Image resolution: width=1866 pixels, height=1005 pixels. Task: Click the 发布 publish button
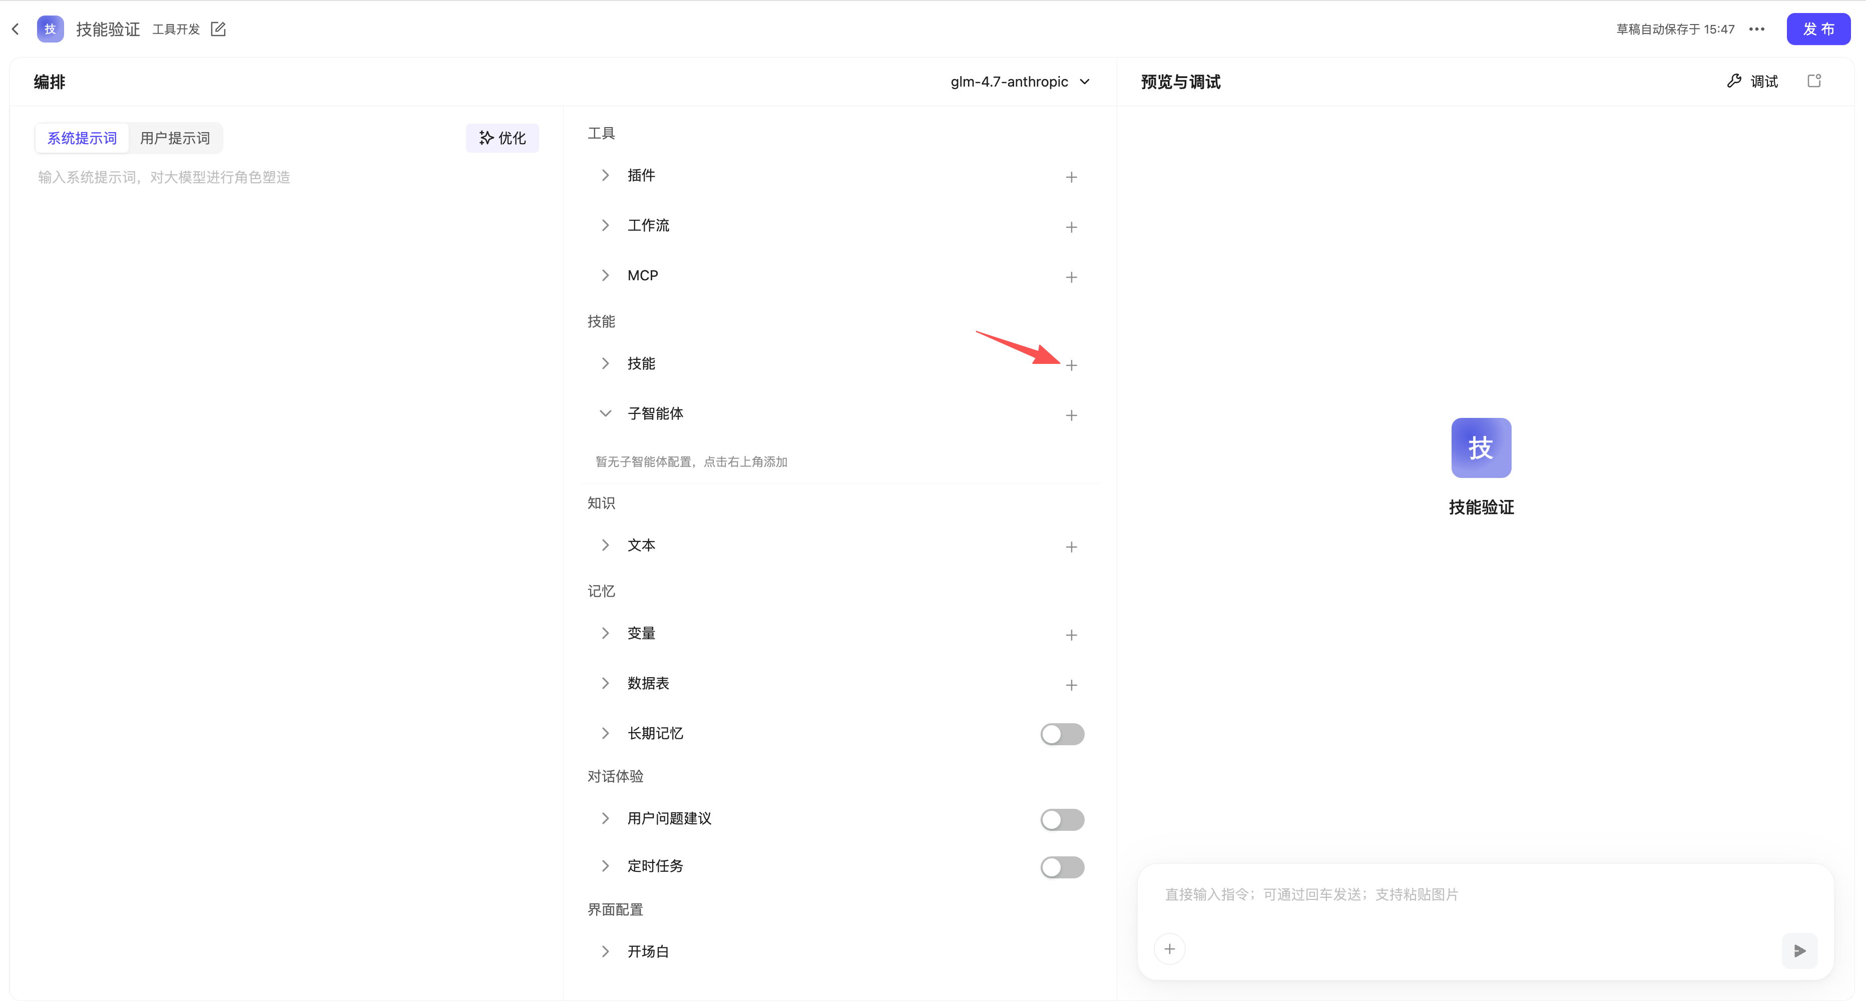(1818, 29)
